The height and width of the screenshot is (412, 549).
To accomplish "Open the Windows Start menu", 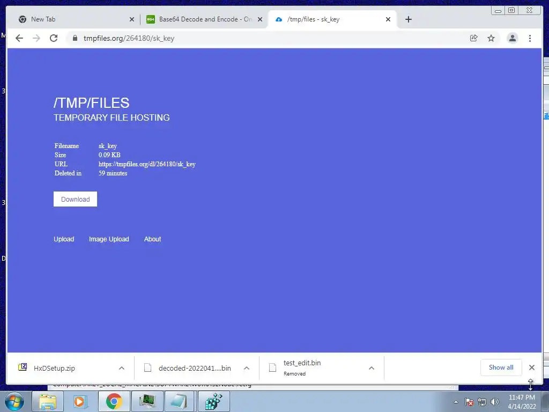I will click(x=14, y=401).
